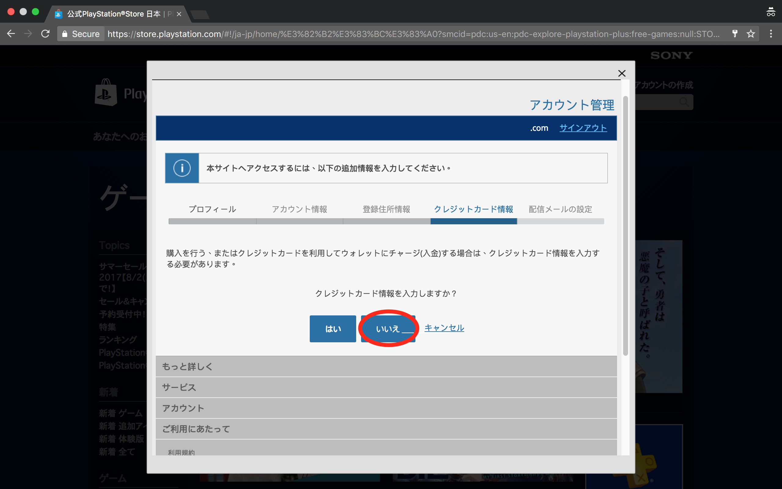
Task: Bookmark this page with star icon
Action: [x=751, y=34]
